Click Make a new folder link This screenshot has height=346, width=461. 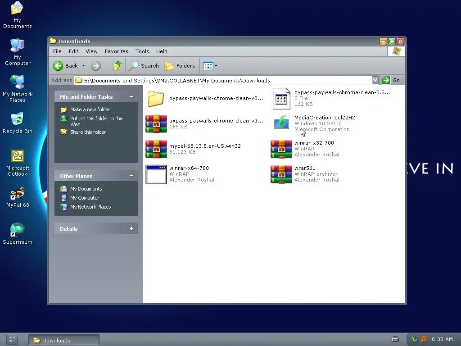click(90, 109)
